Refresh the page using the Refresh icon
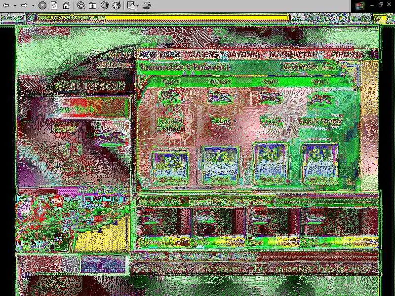395x296 pixels. point(54,5)
